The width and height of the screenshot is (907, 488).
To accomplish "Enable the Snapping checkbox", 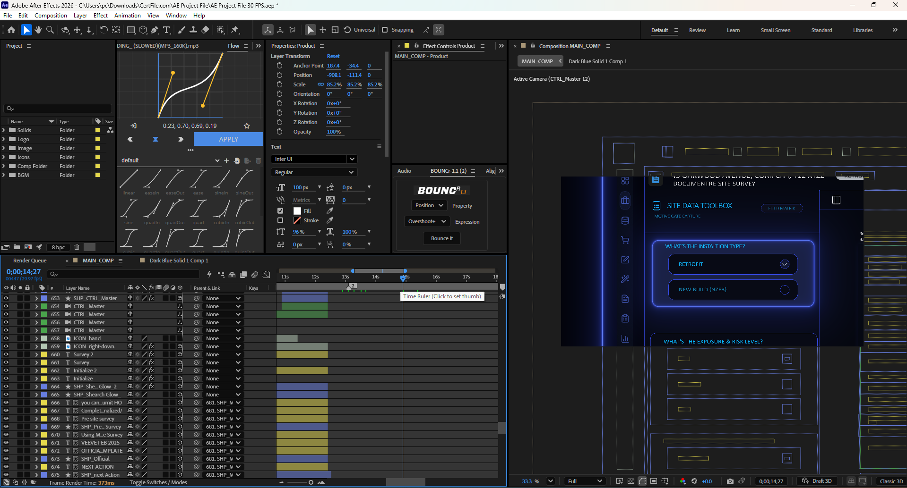I will [x=385, y=30].
